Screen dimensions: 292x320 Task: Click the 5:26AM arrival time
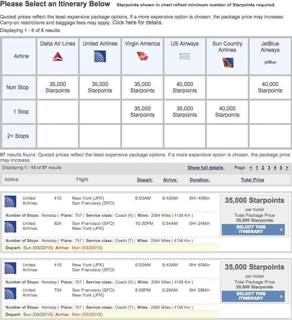pos(170,290)
